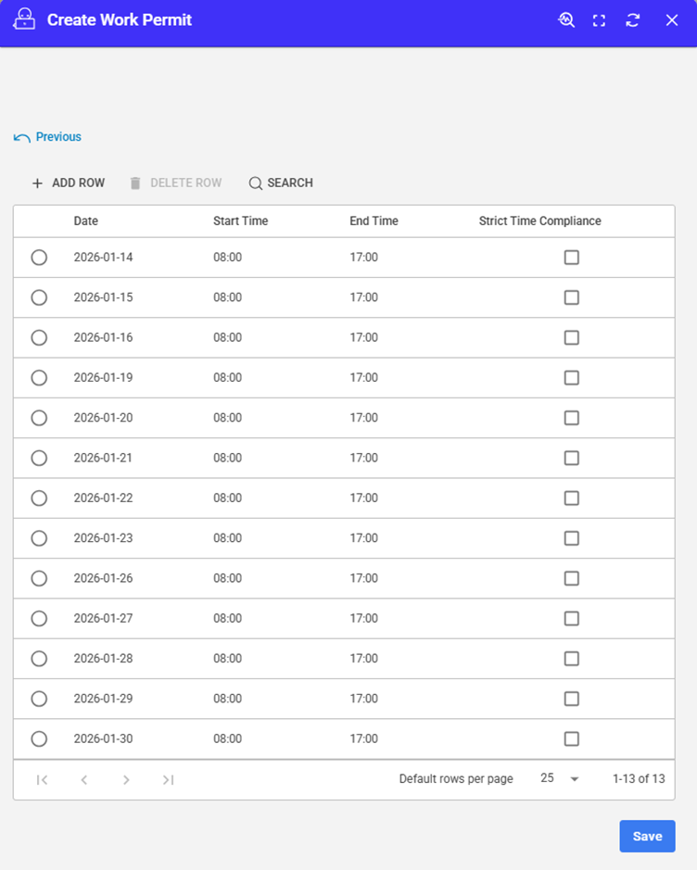Toggle fullscreen mode with the header icon
Image resolution: width=697 pixels, height=870 pixels.
pyautogui.click(x=599, y=20)
